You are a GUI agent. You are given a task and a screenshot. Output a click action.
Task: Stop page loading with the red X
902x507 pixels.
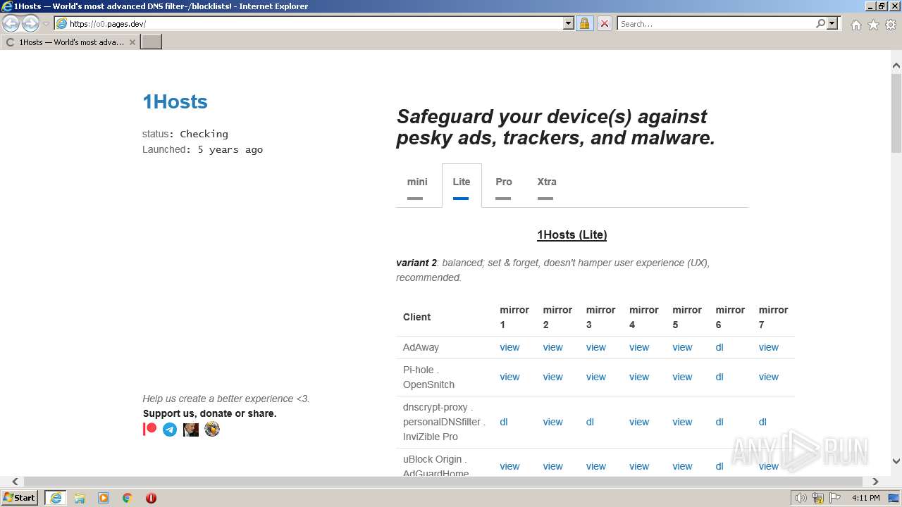pyautogui.click(x=605, y=23)
